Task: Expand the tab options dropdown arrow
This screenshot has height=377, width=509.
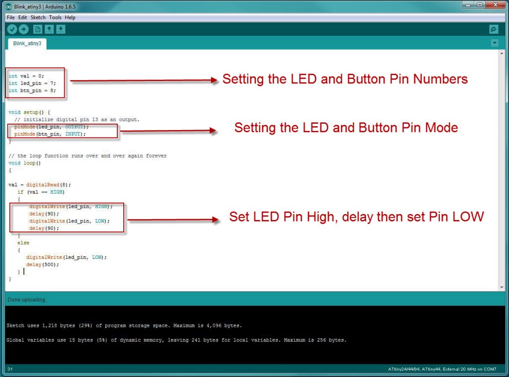Action: click(495, 43)
